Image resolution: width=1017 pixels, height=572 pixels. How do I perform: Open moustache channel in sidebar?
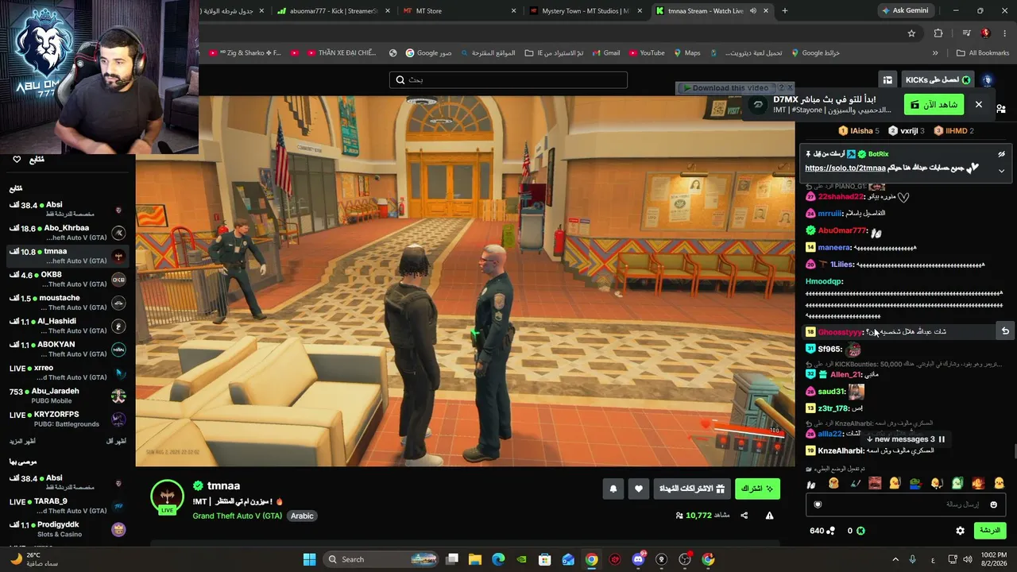point(68,303)
